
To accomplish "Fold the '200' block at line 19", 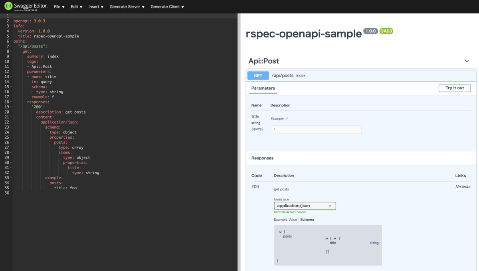I will coord(11,107).
